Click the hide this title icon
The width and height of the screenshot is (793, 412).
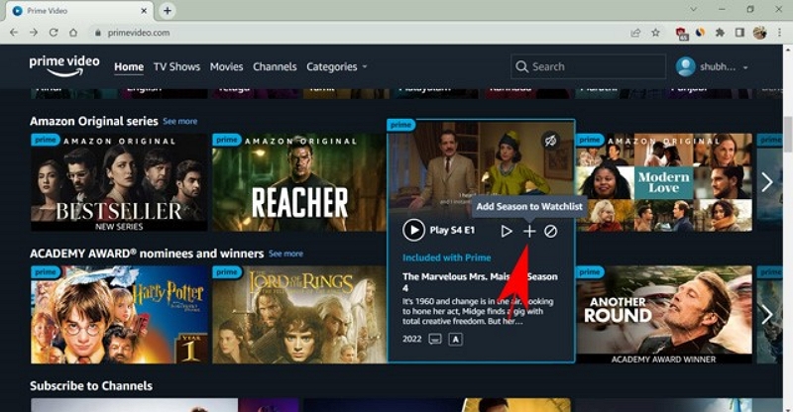[x=551, y=231]
